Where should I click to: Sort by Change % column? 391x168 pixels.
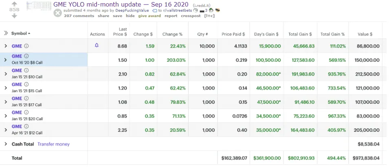[172, 34]
